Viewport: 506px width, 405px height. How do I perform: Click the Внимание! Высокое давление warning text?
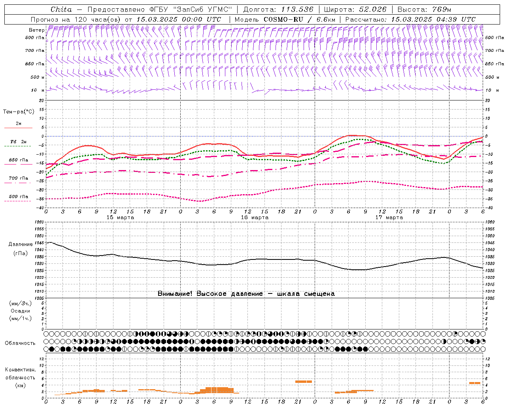point(246,294)
